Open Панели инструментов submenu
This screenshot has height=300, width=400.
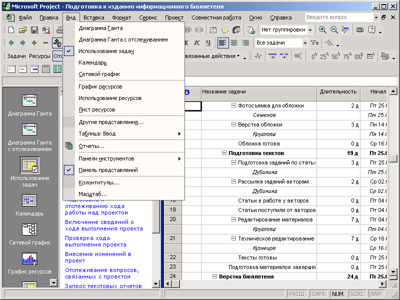tap(123, 158)
